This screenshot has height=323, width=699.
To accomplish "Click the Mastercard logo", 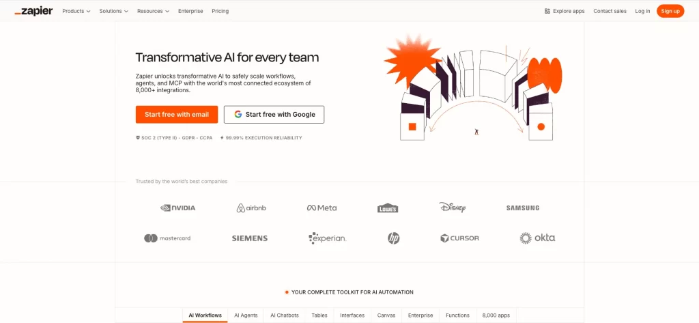I will [x=167, y=238].
